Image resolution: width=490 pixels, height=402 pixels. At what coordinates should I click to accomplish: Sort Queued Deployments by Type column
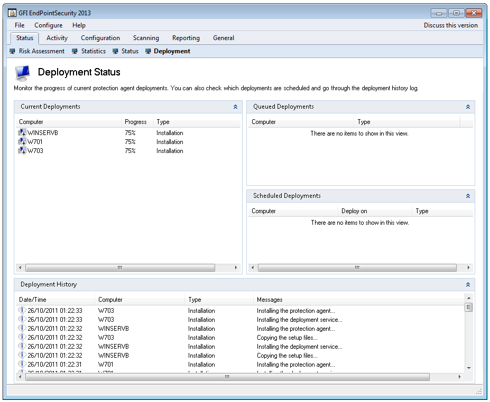(407, 122)
